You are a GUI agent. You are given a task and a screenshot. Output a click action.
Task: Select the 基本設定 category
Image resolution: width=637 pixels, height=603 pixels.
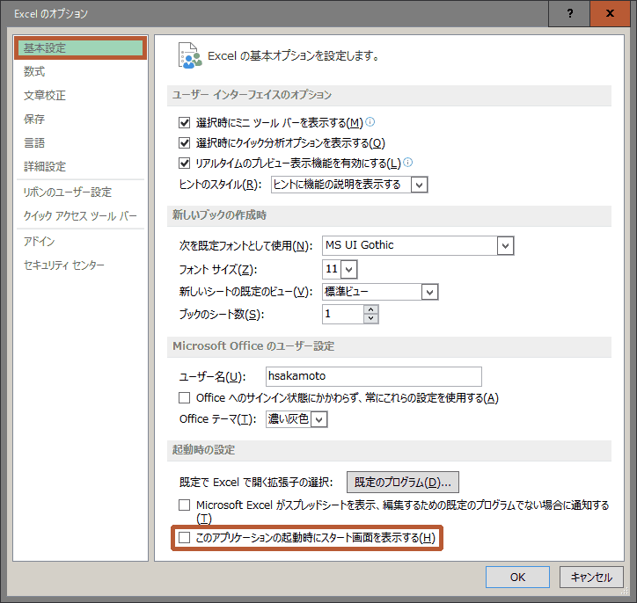click(x=80, y=47)
